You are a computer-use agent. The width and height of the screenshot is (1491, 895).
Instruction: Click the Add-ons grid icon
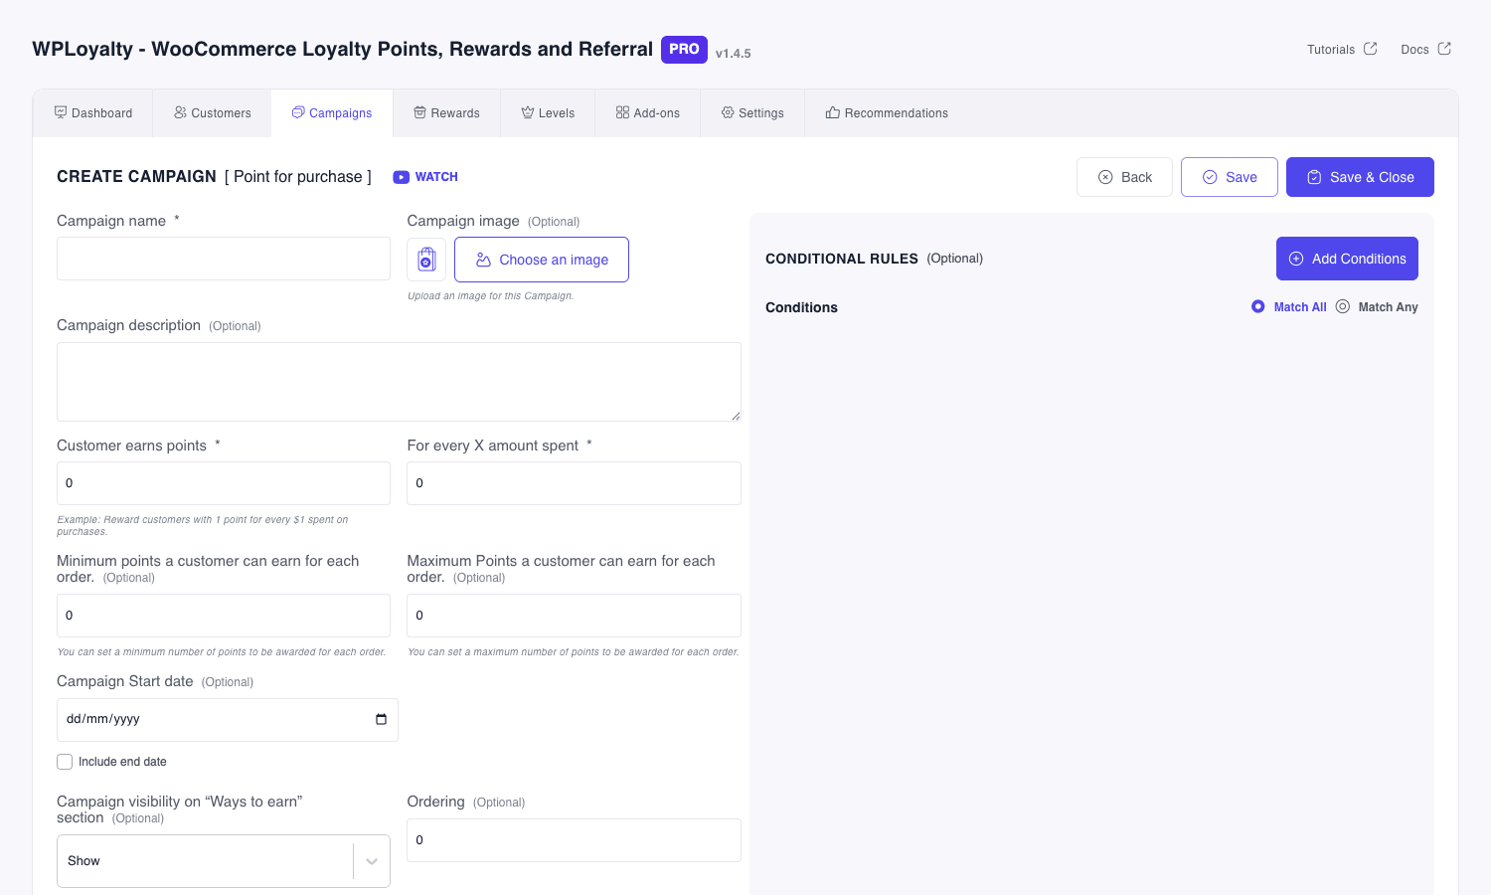(x=622, y=112)
